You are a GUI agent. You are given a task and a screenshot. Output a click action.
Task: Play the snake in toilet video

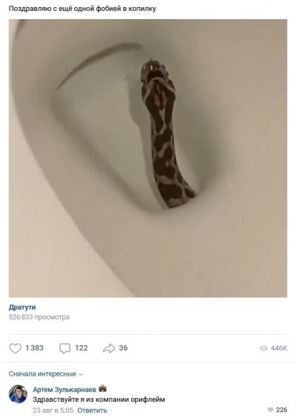point(148,158)
